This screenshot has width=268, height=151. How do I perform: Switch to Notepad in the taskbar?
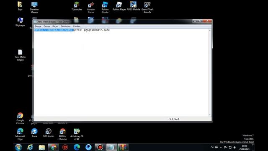112,147
